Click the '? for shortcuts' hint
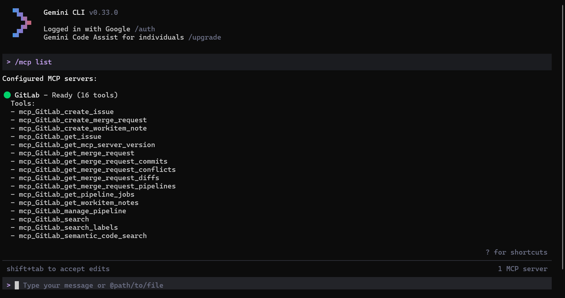Viewport: 565px width, 298px height. point(516,252)
